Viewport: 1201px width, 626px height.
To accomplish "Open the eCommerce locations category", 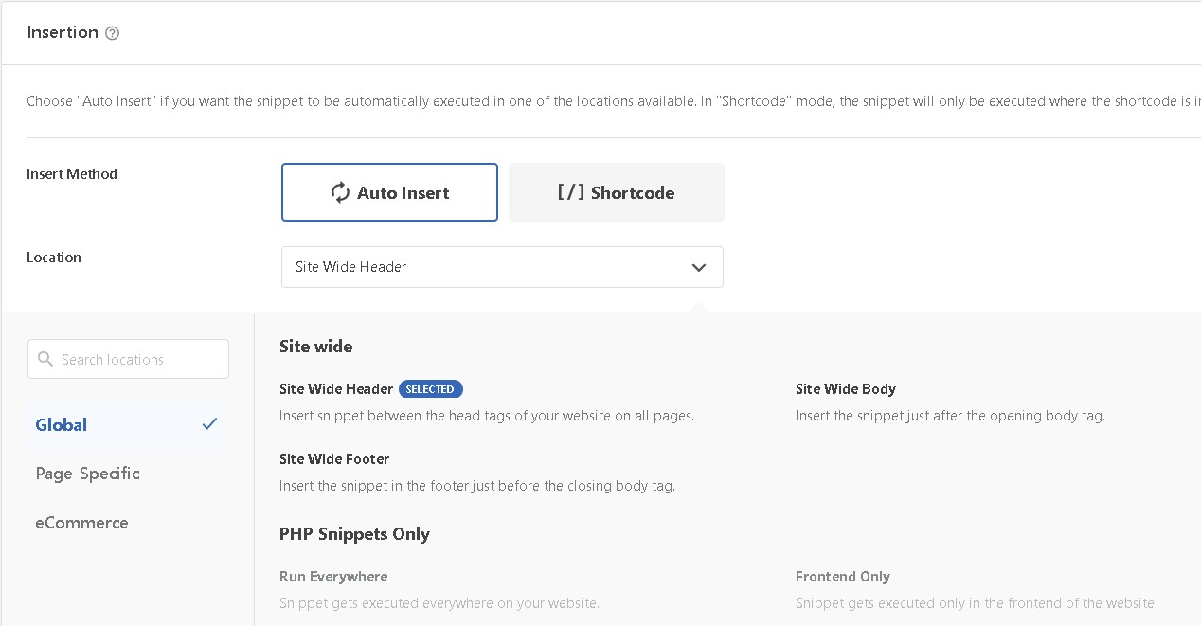I will point(81,523).
